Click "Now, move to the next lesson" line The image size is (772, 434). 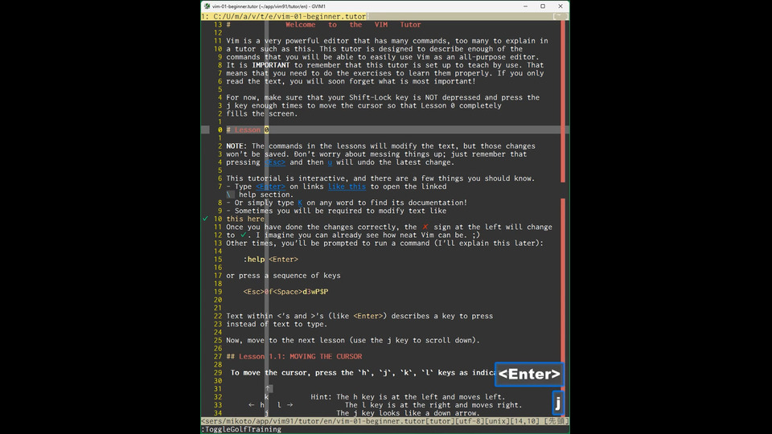coord(352,341)
